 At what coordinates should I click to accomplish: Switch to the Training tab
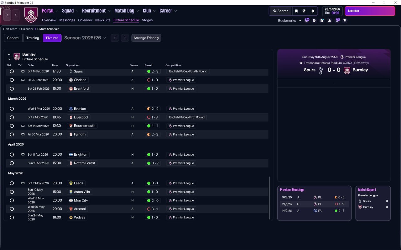coord(33,38)
